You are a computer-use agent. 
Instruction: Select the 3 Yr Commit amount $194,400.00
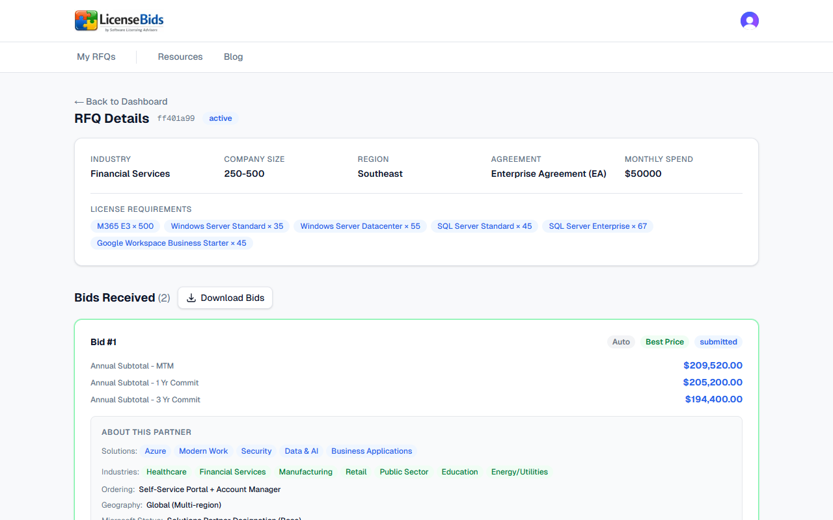coord(714,399)
